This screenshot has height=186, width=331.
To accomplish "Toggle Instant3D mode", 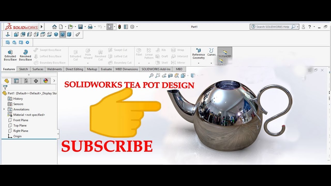I will point(225,53).
